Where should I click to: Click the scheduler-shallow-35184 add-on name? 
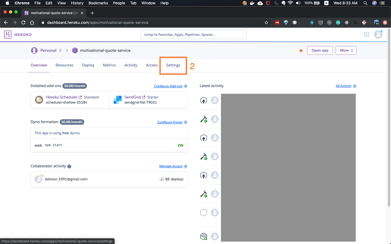click(x=66, y=102)
